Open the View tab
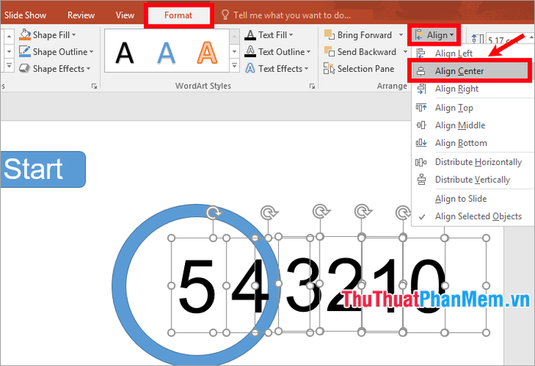535x366 pixels. [125, 15]
